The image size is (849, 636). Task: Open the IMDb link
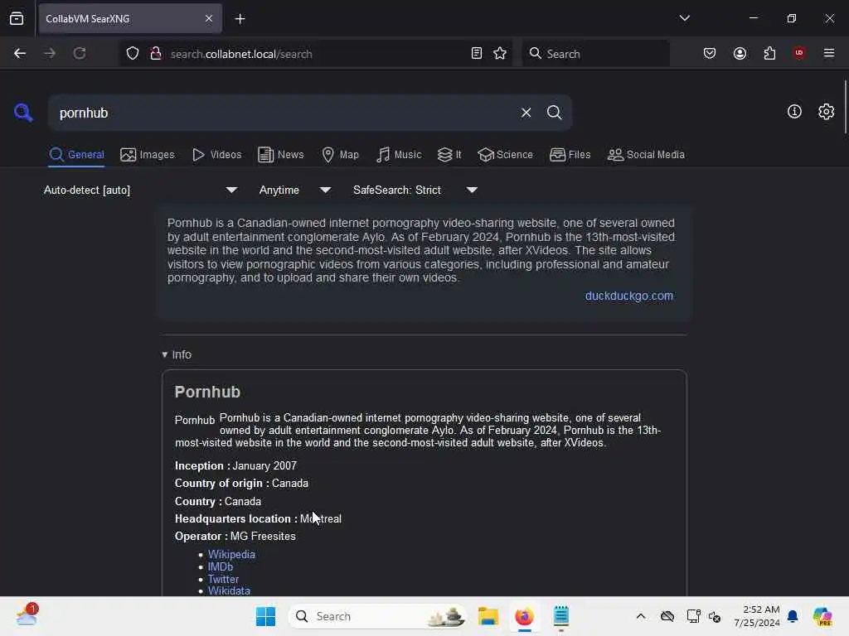coord(221,566)
